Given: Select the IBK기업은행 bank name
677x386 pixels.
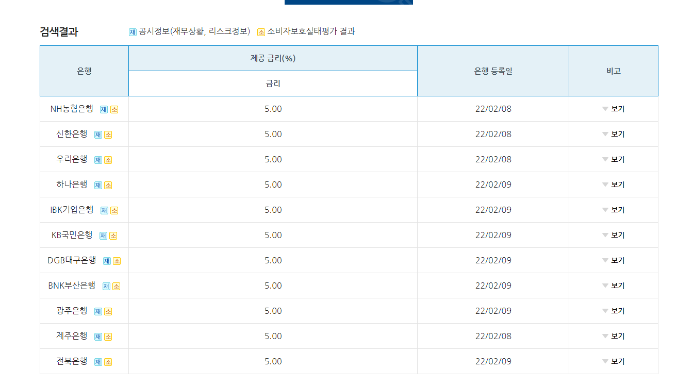Looking at the screenshot, I should click(72, 210).
